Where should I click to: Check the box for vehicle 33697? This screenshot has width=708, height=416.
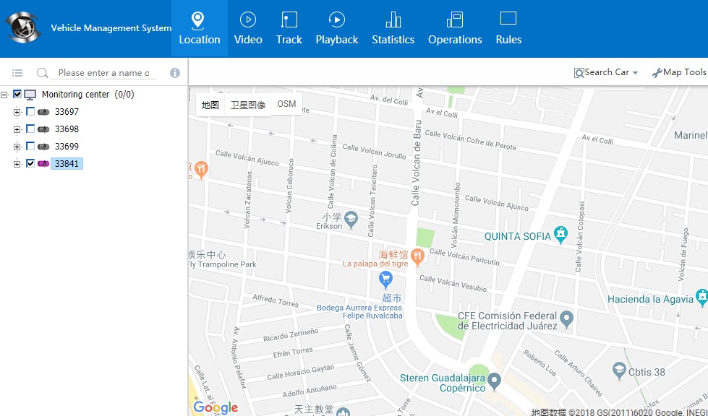click(x=30, y=112)
